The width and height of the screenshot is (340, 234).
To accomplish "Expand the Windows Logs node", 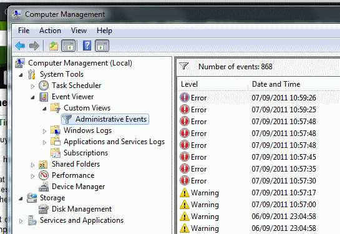I will 44,131.
